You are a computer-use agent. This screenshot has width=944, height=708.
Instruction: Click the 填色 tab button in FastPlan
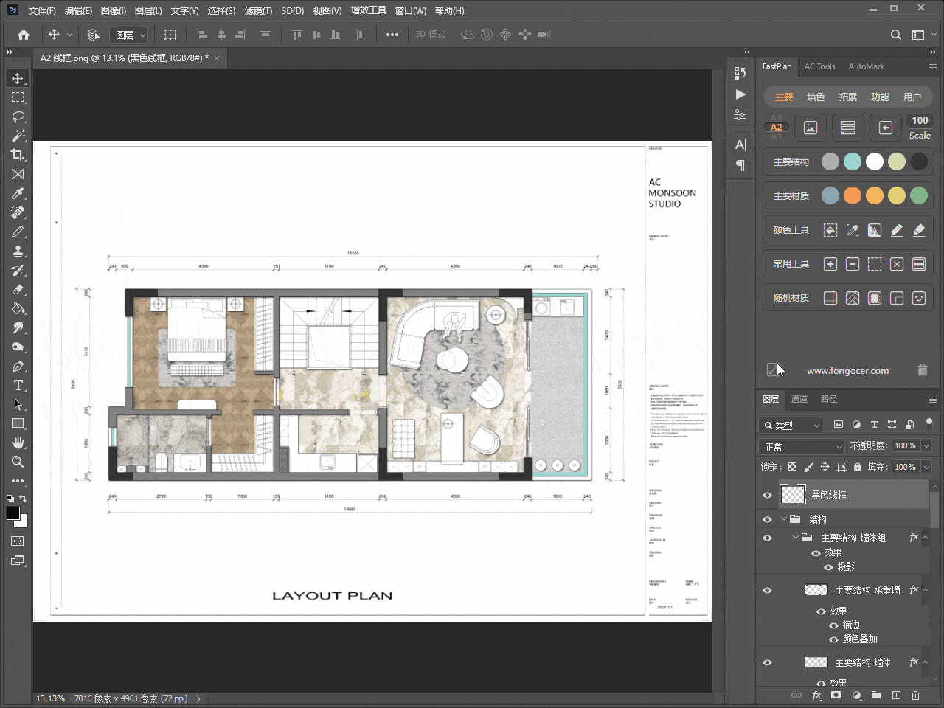tap(816, 97)
